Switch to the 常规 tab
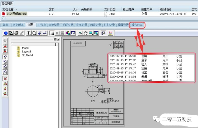The width and height of the screenshot is (198, 128). pyautogui.click(x=5, y=25)
